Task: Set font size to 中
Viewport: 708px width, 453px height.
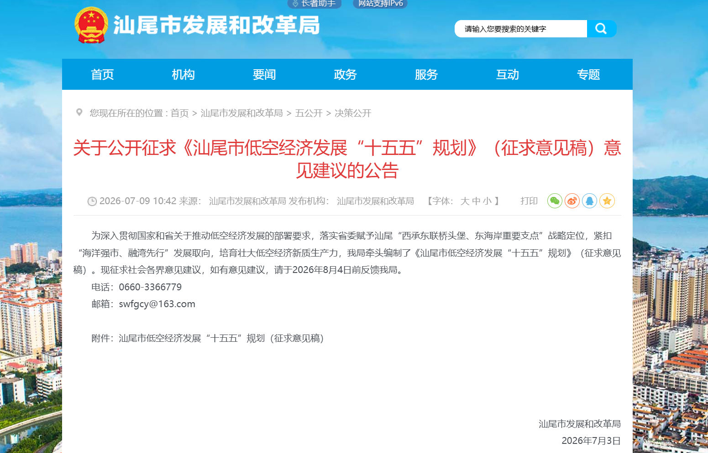Action: (x=476, y=201)
